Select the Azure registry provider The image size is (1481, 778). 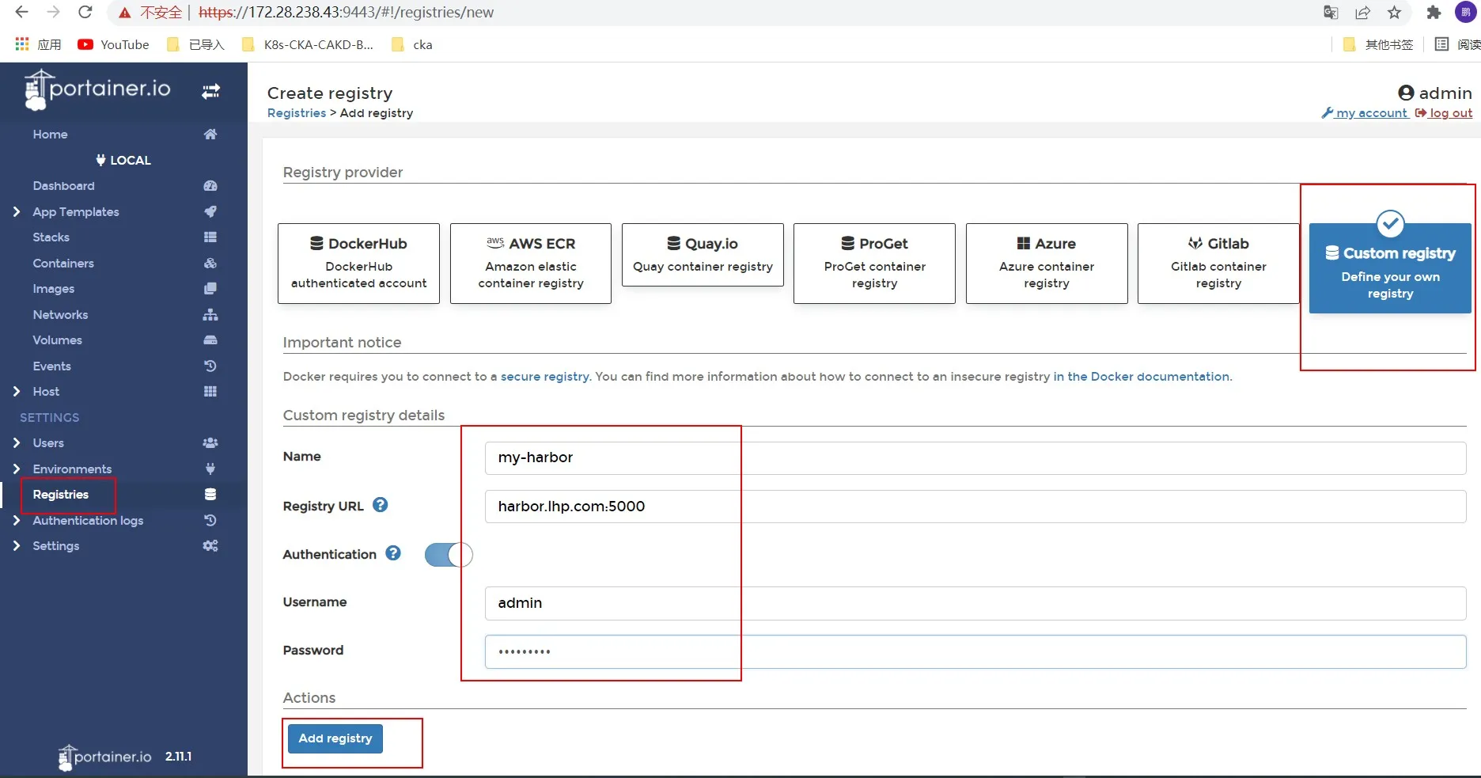tap(1047, 264)
